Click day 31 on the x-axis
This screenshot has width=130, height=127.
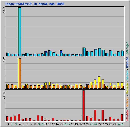pos(122,124)
